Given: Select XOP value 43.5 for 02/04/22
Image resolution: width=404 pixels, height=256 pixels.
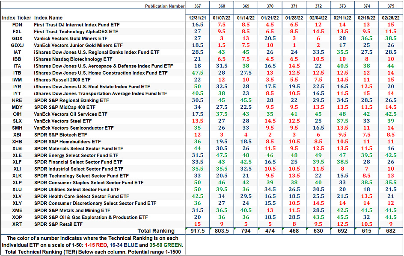Looking at the screenshot, I should tap(318, 217).
